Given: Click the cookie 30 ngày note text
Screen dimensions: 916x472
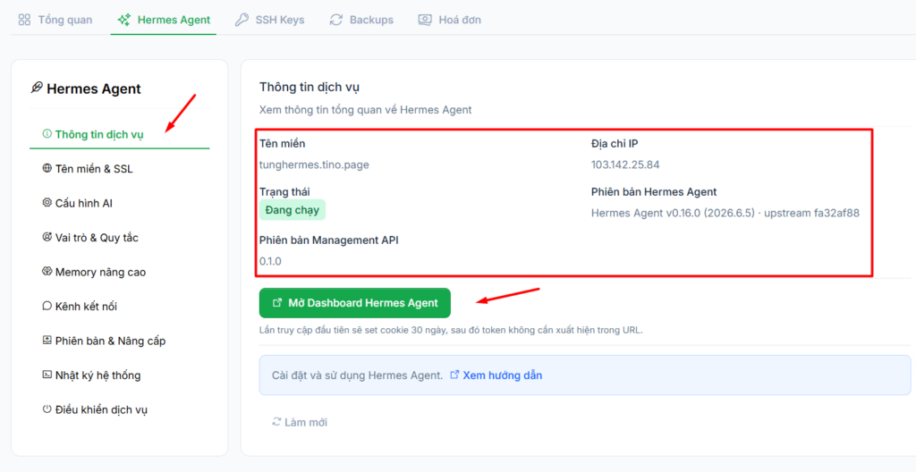Looking at the screenshot, I should point(451,330).
